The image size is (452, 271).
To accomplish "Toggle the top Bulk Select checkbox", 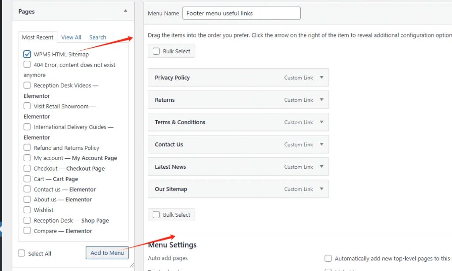I will tap(156, 52).
